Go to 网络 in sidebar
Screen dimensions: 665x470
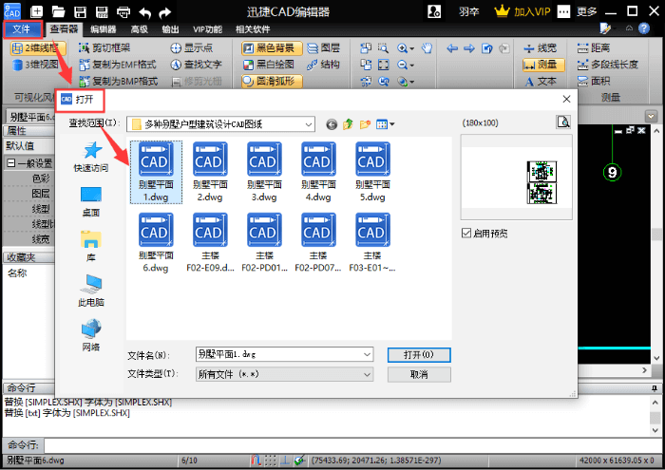[91, 336]
